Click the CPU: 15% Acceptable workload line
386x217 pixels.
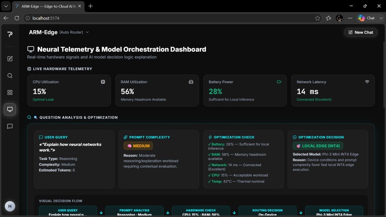(x=238, y=175)
